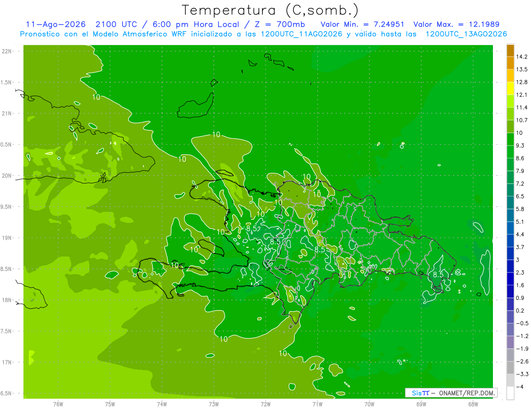Image resolution: width=531 pixels, height=410 pixels.
Task: Click the "20N" latitude label
Action: pos(8,176)
